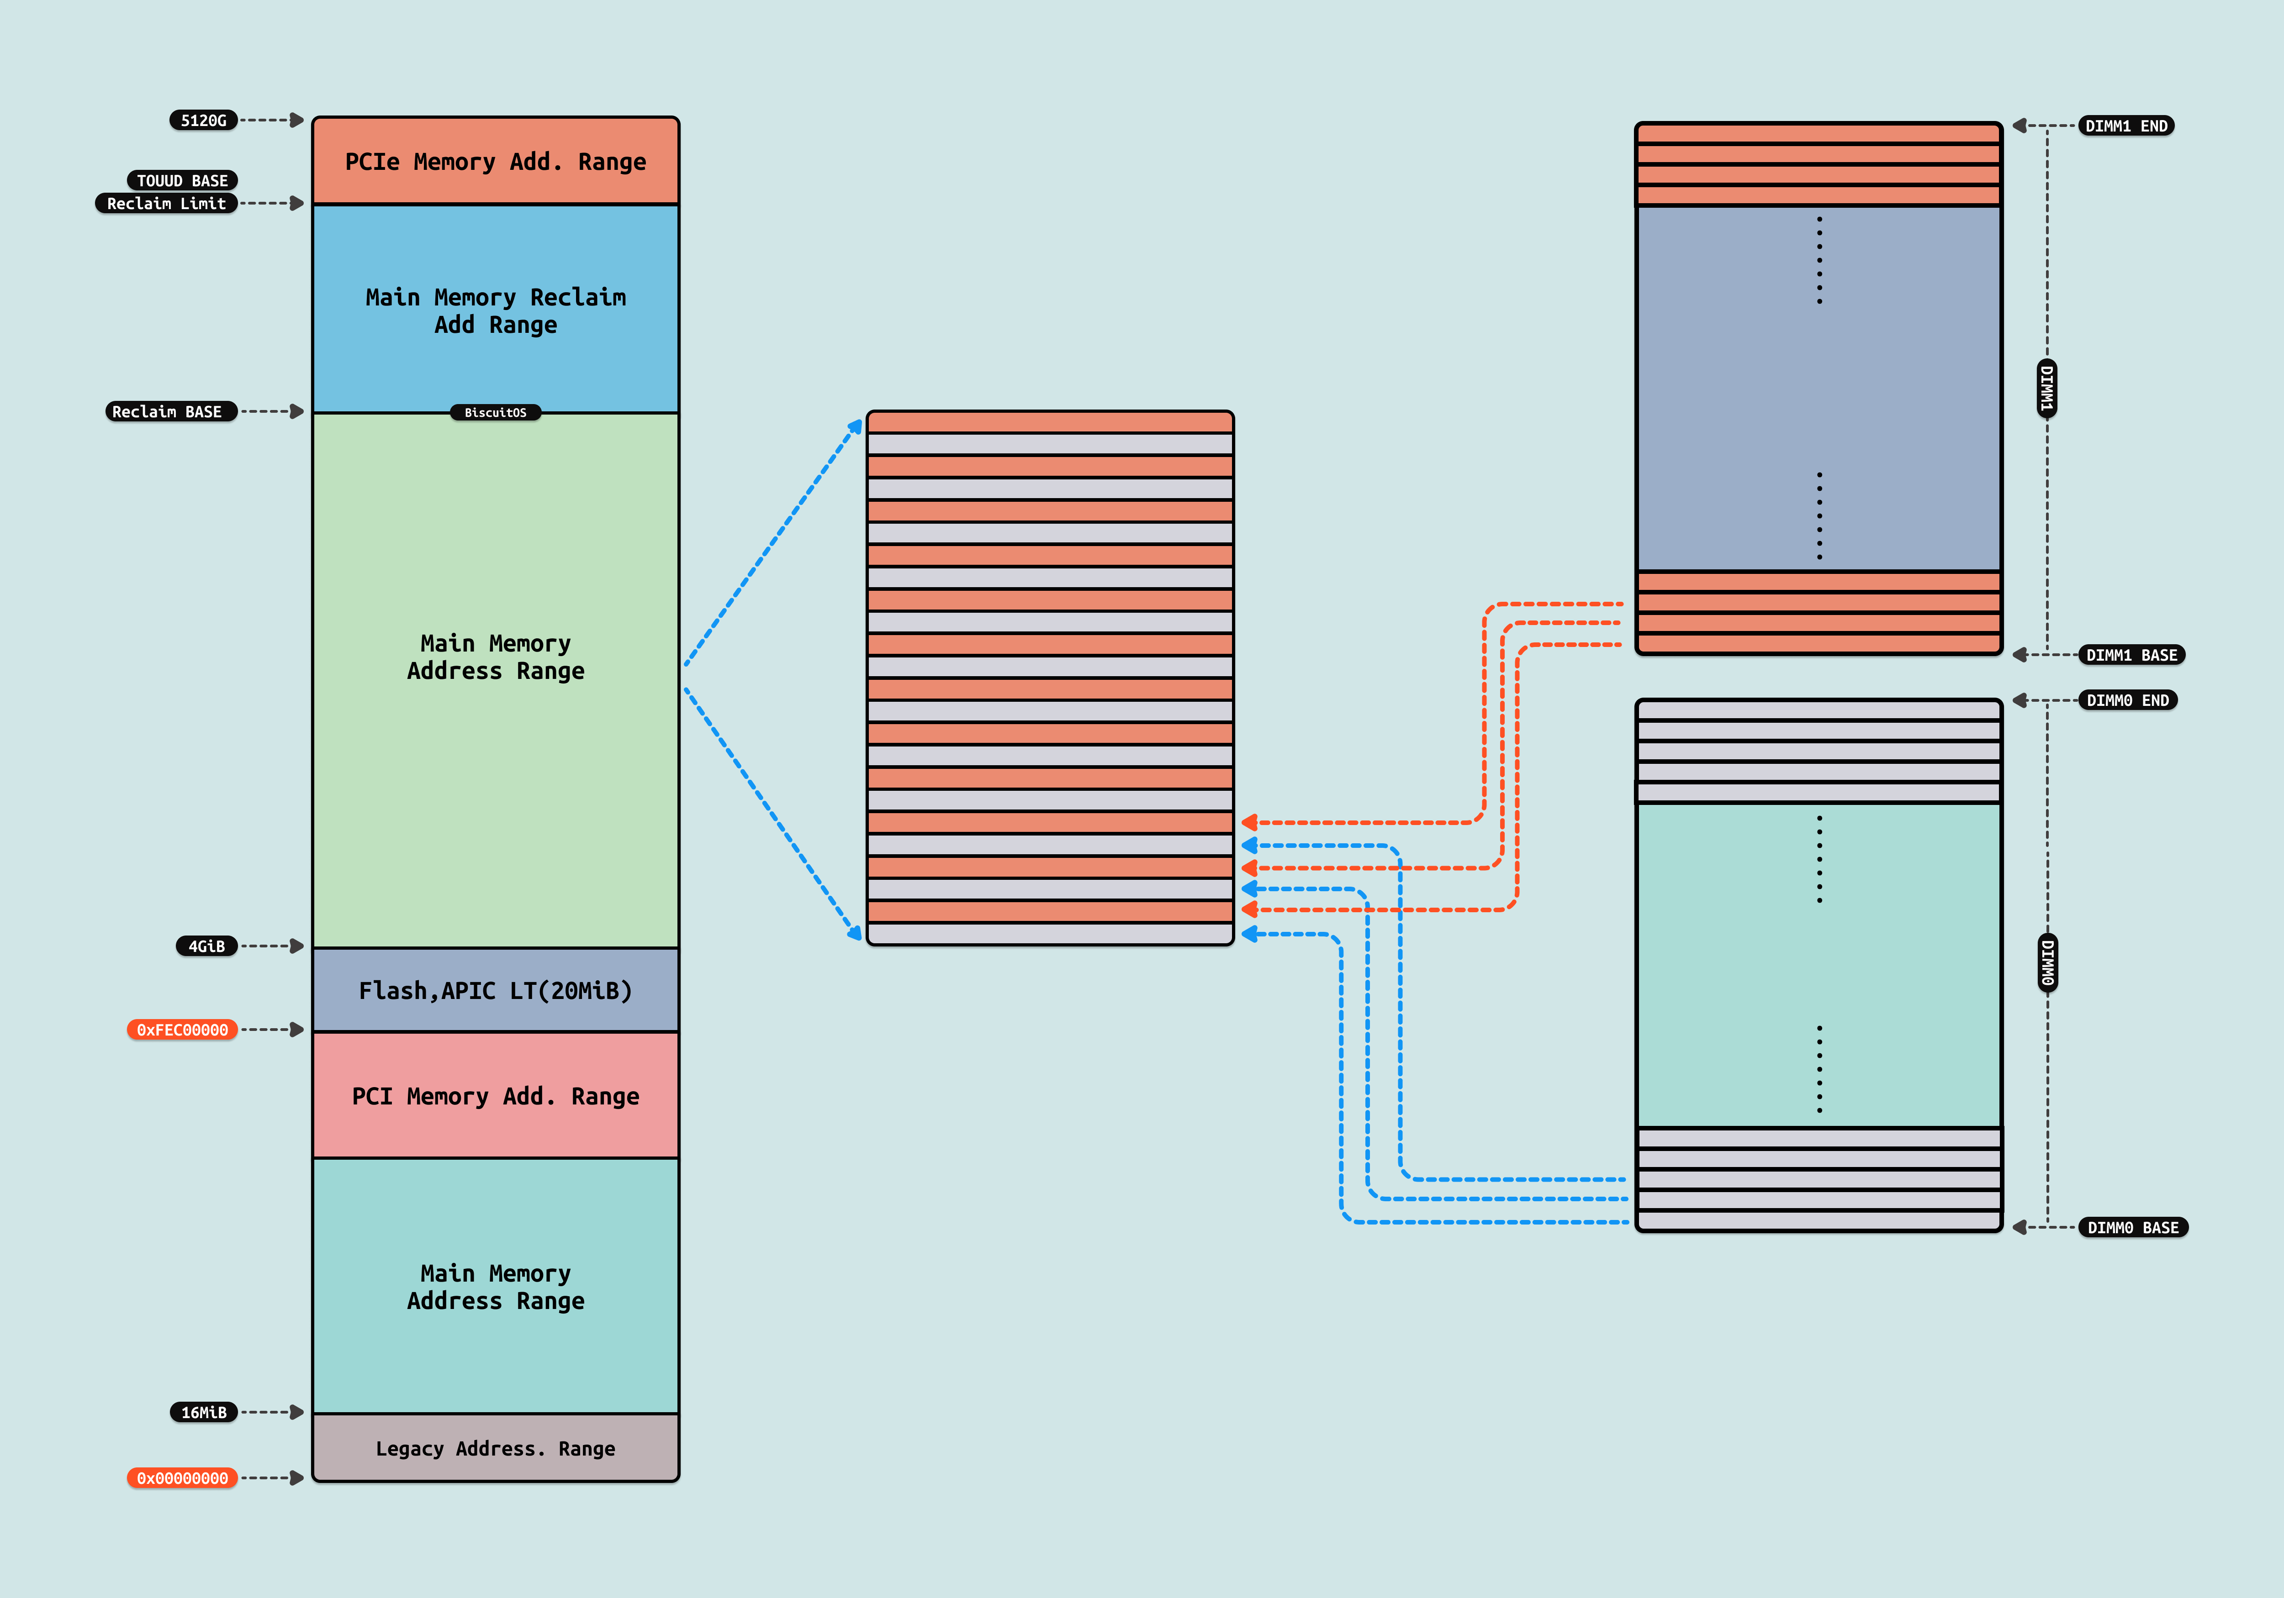2284x1598 pixels.
Task: Click the BiscuitOS badge
Action: click(x=495, y=413)
